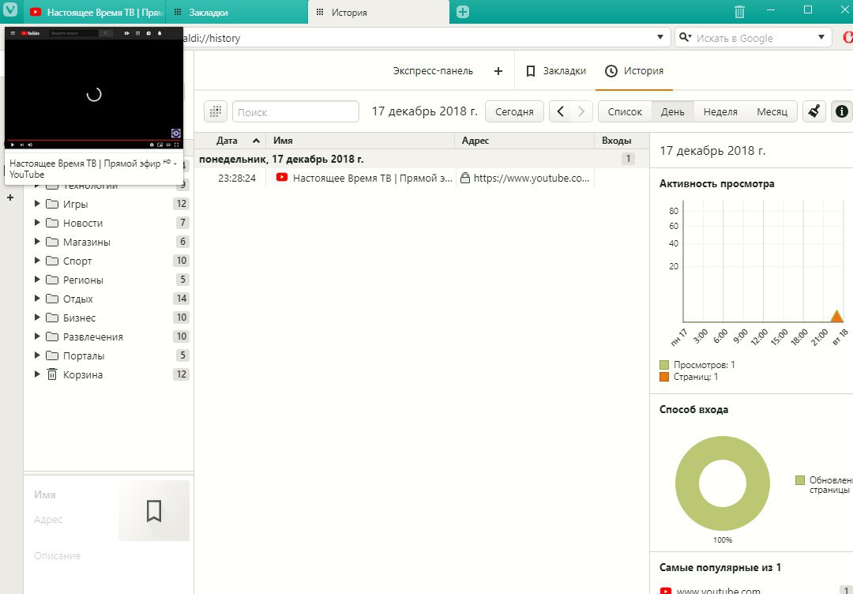Click the history calendar grid icon

216,111
